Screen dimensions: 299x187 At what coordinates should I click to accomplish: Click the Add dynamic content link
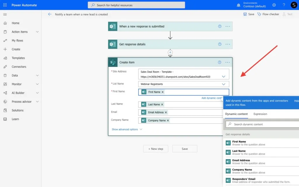(212, 98)
